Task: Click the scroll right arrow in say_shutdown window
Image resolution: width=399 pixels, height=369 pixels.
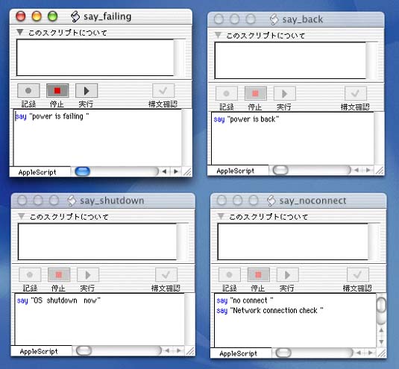Action: tap(179, 351)
